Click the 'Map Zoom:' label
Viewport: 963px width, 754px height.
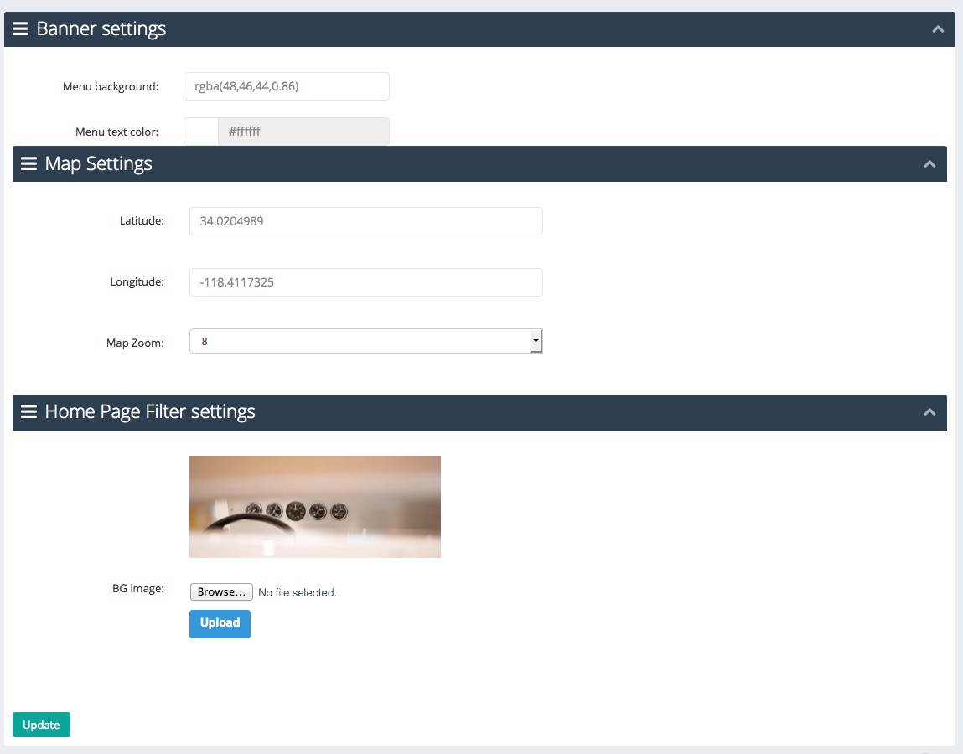(x=135, y=343)
